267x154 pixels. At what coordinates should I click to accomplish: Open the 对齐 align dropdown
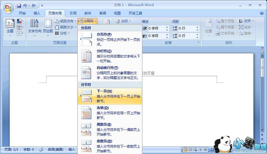pos(246,21)
